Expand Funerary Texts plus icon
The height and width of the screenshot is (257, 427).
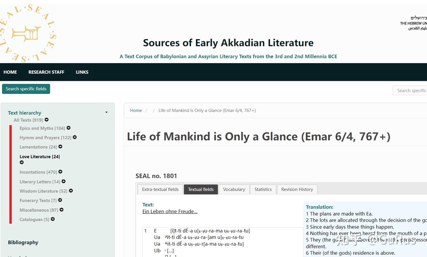tap(60, 200)
